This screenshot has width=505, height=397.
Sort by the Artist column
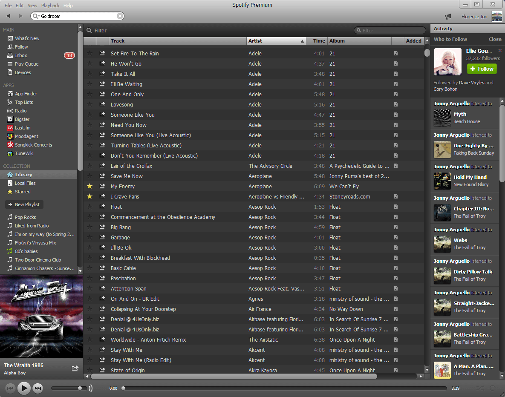click(276, 41)
